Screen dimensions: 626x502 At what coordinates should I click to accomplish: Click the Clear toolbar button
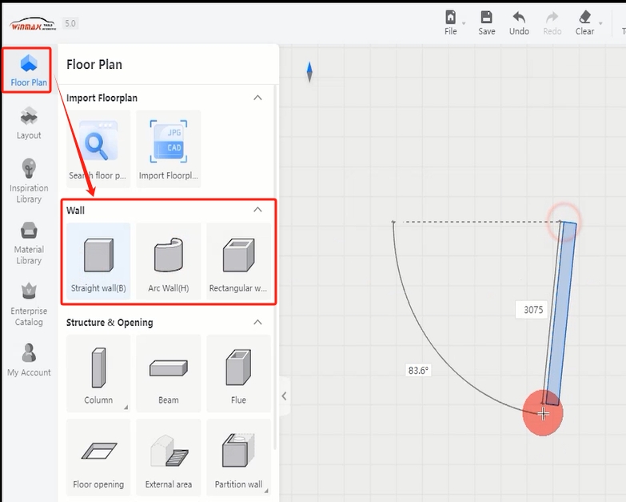pyautogui.click(x=584, y=22)
